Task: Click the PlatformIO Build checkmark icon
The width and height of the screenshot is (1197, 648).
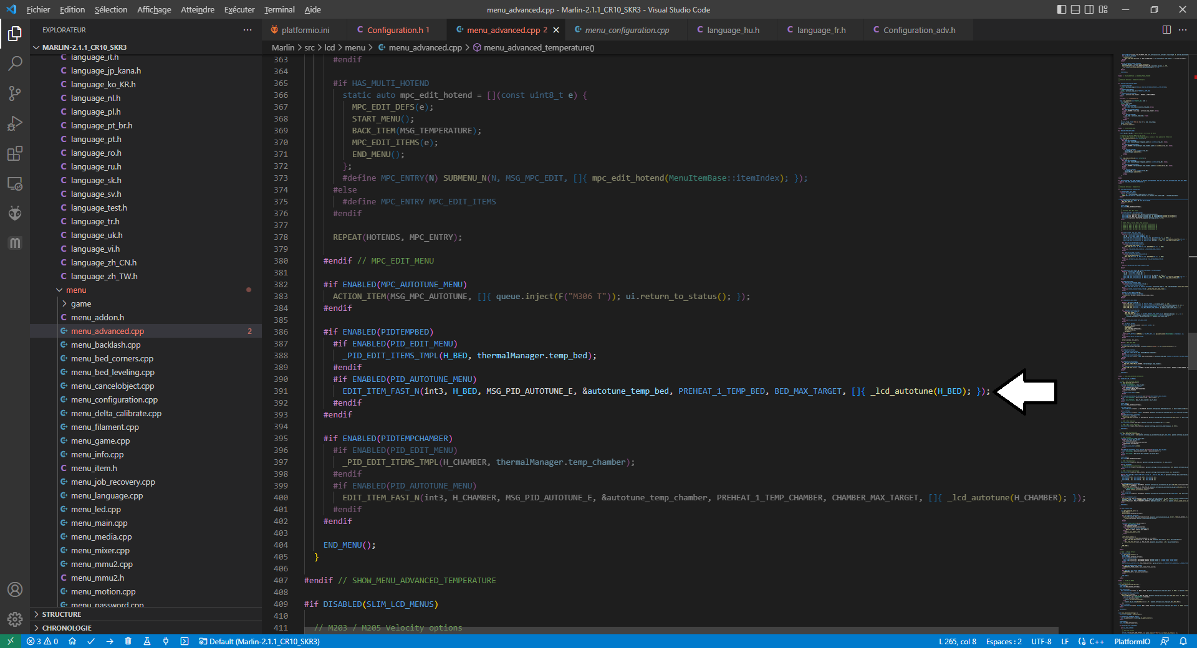Action: tap(91, 641)
